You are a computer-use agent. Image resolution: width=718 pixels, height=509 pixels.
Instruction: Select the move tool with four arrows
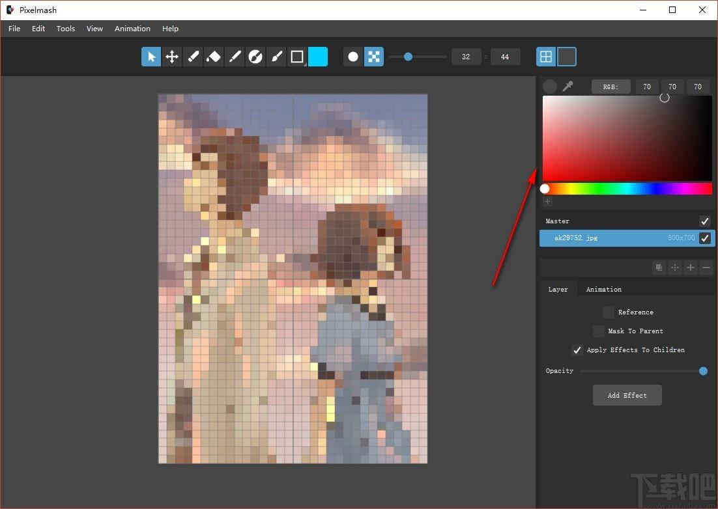[172, 57]
